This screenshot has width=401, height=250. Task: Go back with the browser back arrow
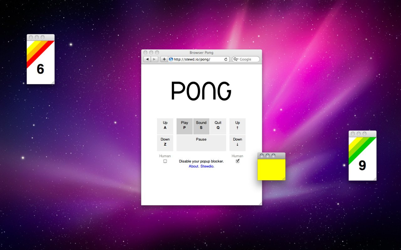pos(147,59)
